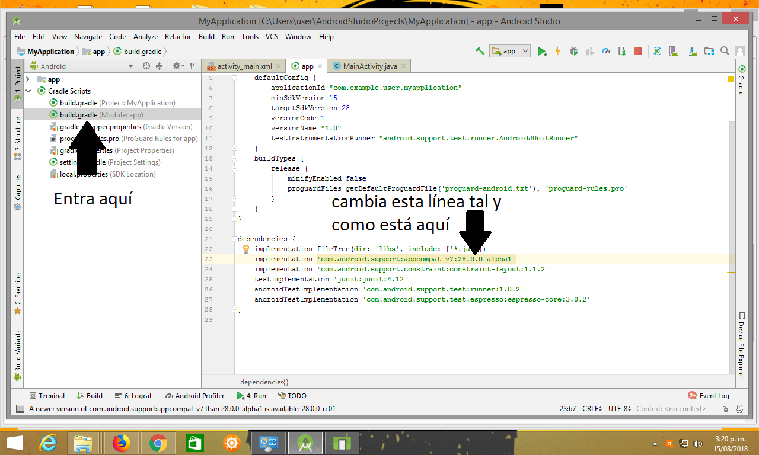Open the Event Log panel
The height and width of the screenshot is (455, 759).
click(709, 396)
